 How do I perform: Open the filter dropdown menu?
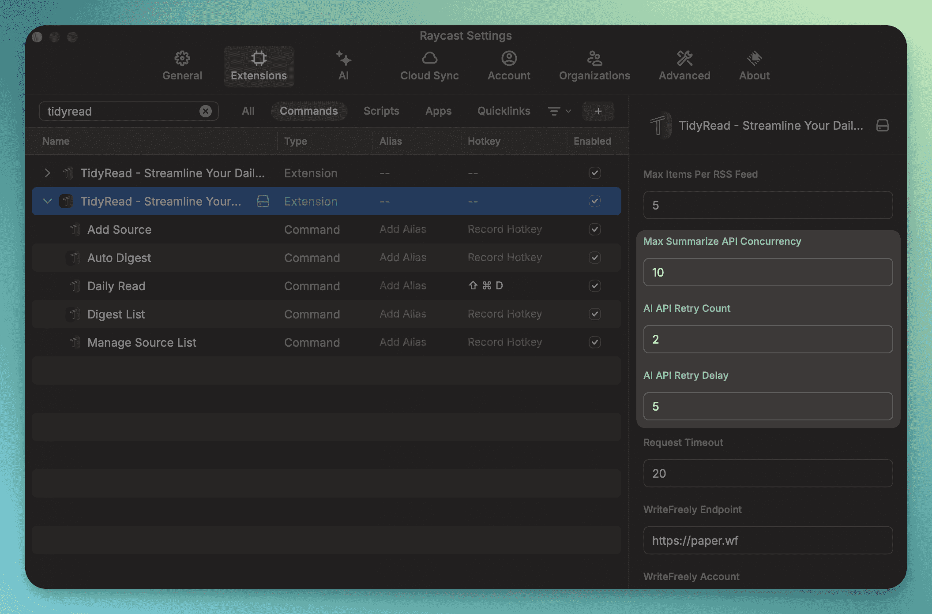[559, 111]
